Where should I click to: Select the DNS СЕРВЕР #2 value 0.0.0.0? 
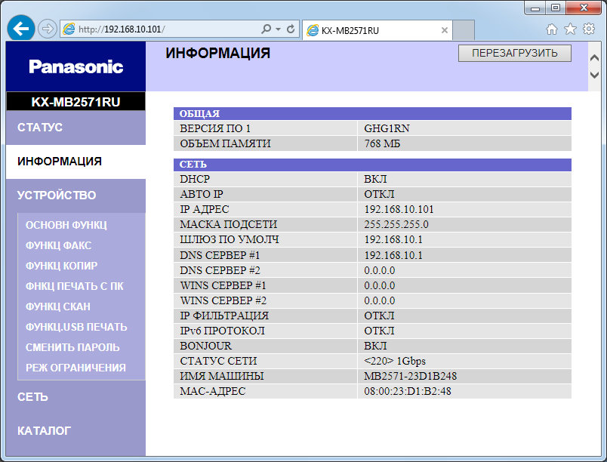[379, 270]
